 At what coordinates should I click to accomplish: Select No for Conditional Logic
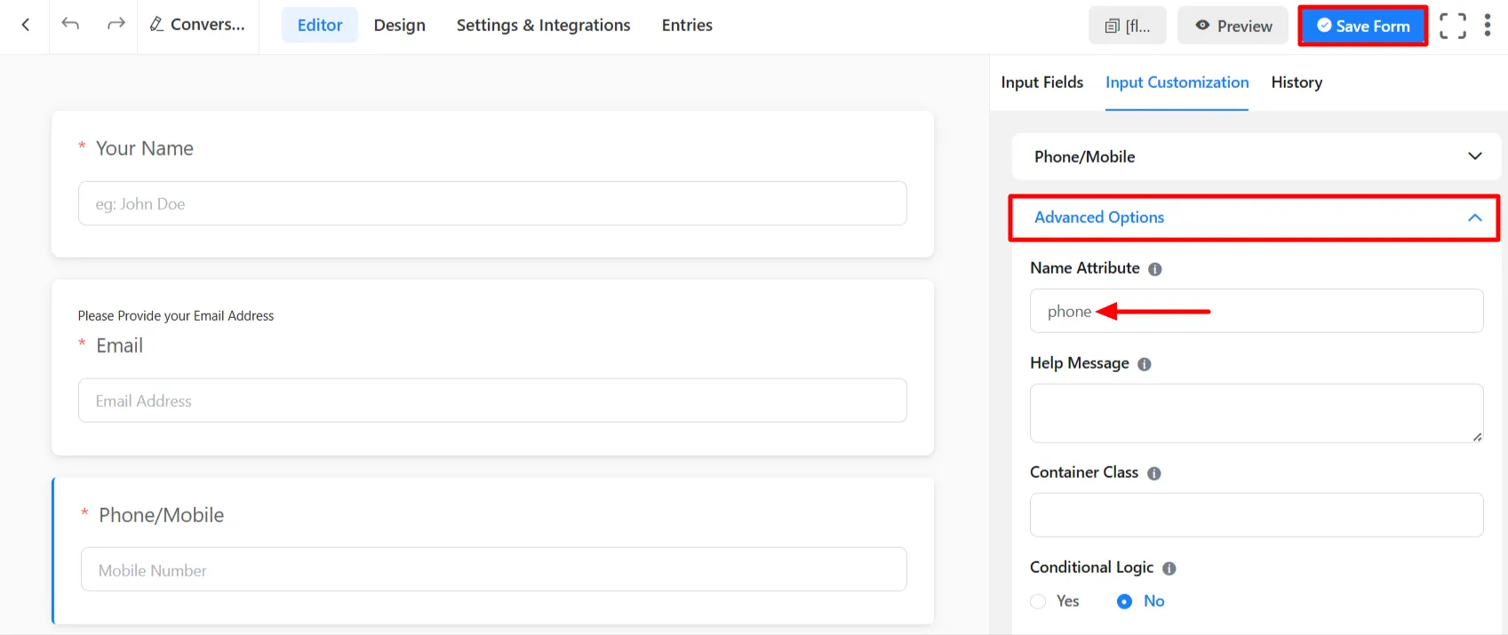(x=1125, y=601)
